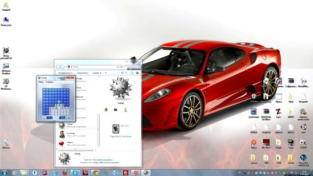This screenshot has width=313, height=176.
Task: Open the Подробнее о категориях link
Action: click(121, 136)
